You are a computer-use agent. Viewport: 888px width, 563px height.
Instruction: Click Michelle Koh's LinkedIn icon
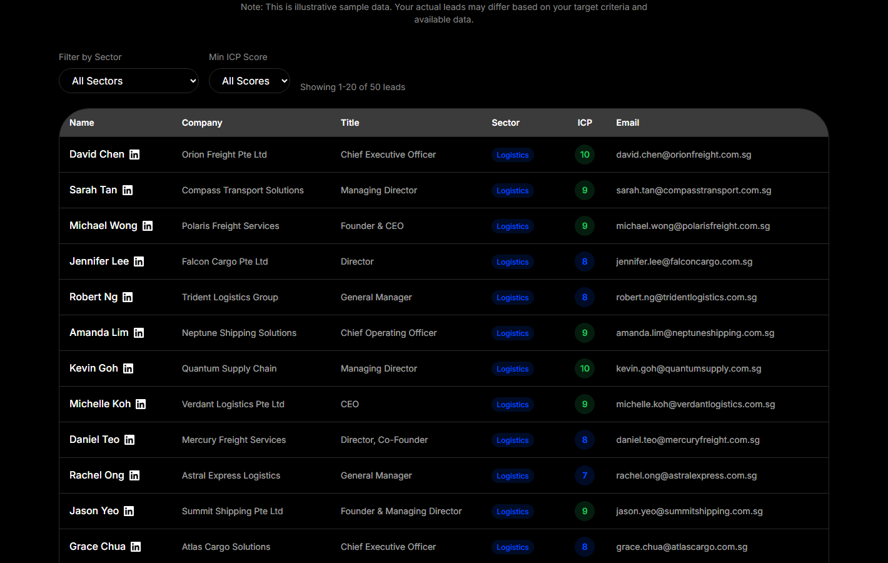coord(141,404)
